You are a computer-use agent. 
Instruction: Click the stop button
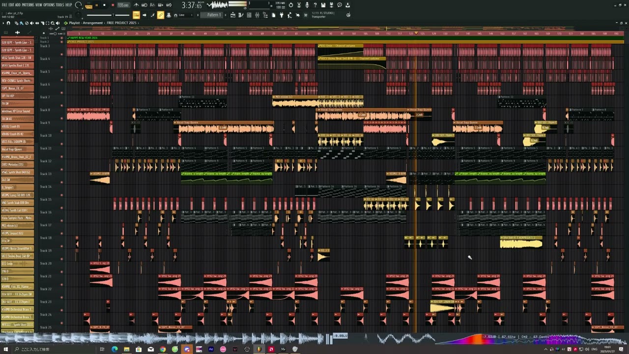point(104,5)
